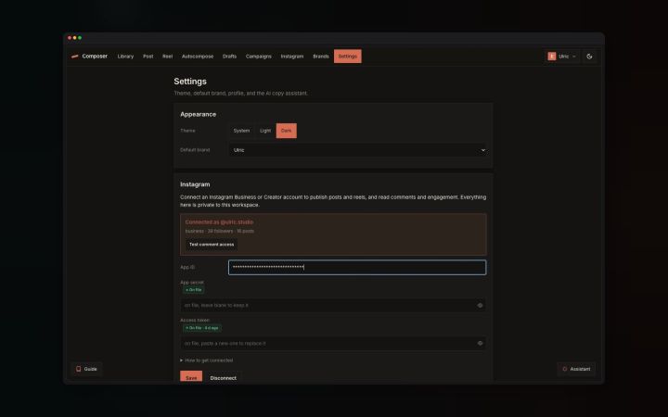This screenshot has width=668, height=417.
Task: Go to the Library tab
Action: point(125,57)
